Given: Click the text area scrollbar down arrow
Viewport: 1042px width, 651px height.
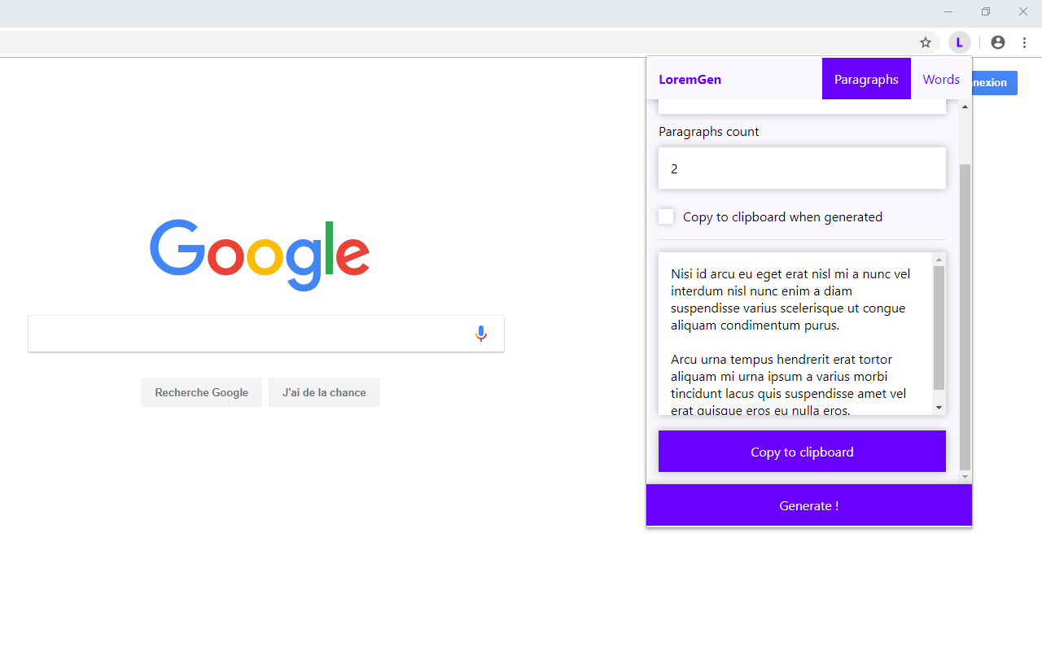Looking at the screenshot, I should point(939,408).
